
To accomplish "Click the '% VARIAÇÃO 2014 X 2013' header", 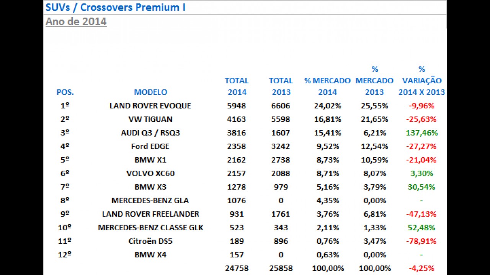I will (421, 81).
